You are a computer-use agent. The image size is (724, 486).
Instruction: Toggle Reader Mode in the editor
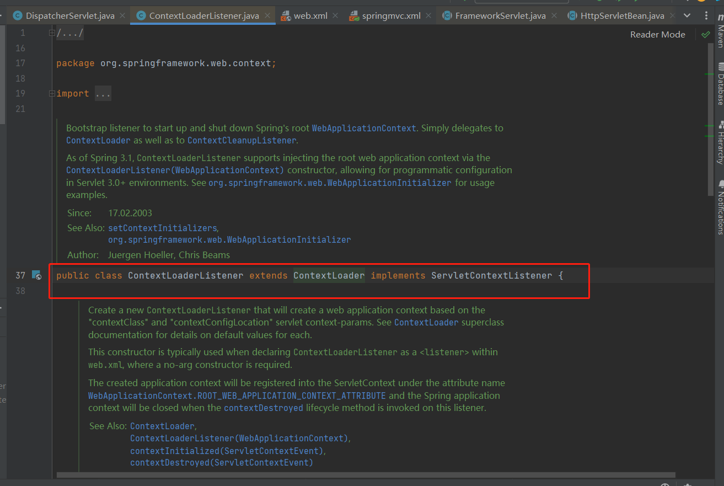coord(658,34)
